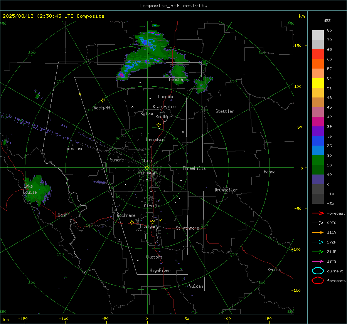Click the RockyMH label
Image resolution: width=347 pixels, height=324 pixels.
point(102,108)
